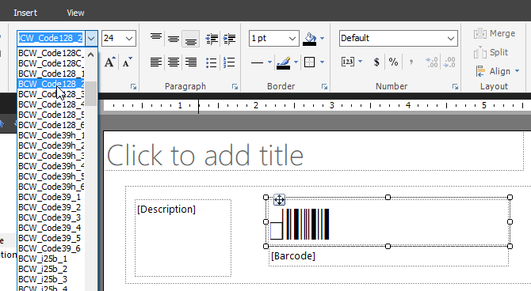This screenshot has height=291, width=531.
Task: Align text left
Action: [x=156, y=62]
